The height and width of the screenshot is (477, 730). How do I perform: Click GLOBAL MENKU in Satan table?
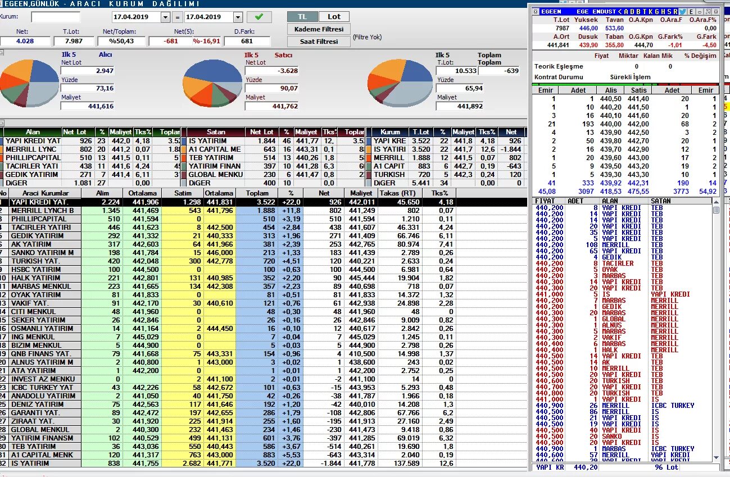(215, 175)
